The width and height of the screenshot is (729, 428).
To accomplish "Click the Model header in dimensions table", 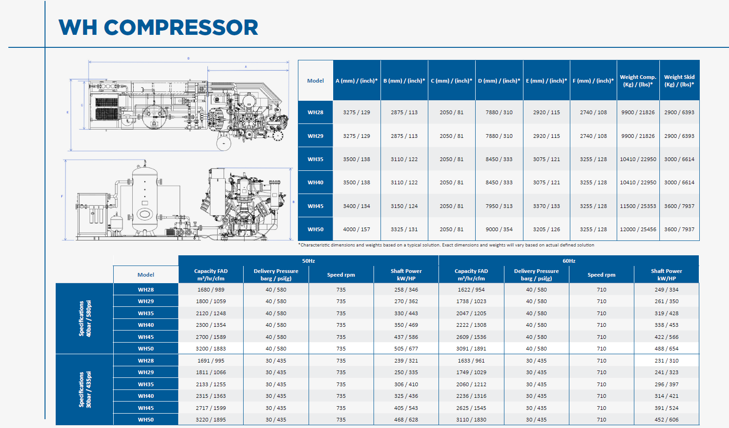I will click(316, 81).
